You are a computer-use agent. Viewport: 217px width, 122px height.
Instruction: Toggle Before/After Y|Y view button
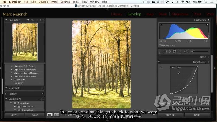(57, 115)
